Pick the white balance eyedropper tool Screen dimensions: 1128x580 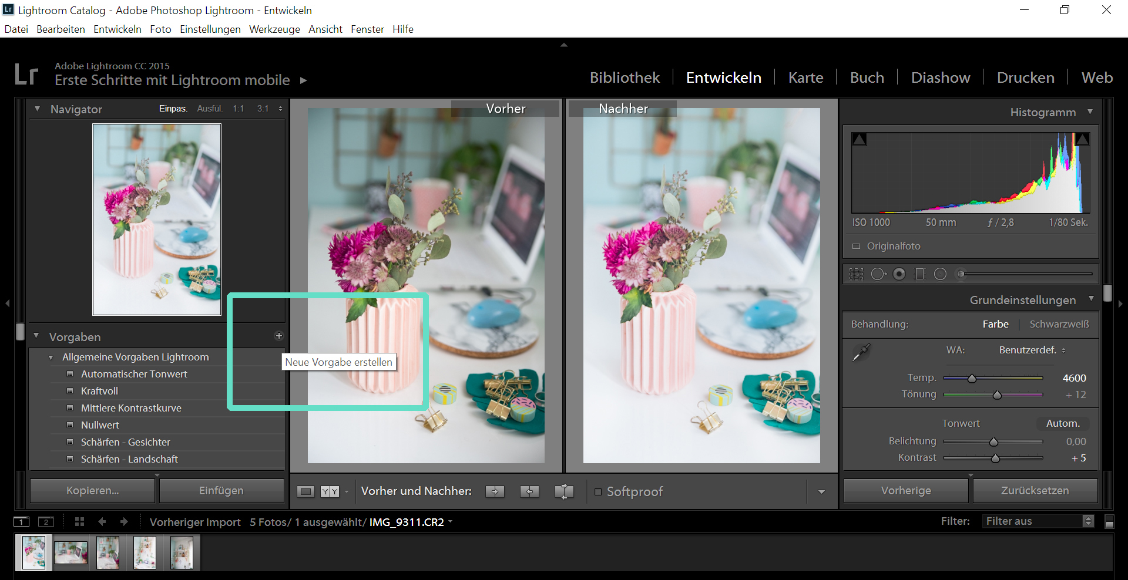pyautogui.click(x=861, y=352)
